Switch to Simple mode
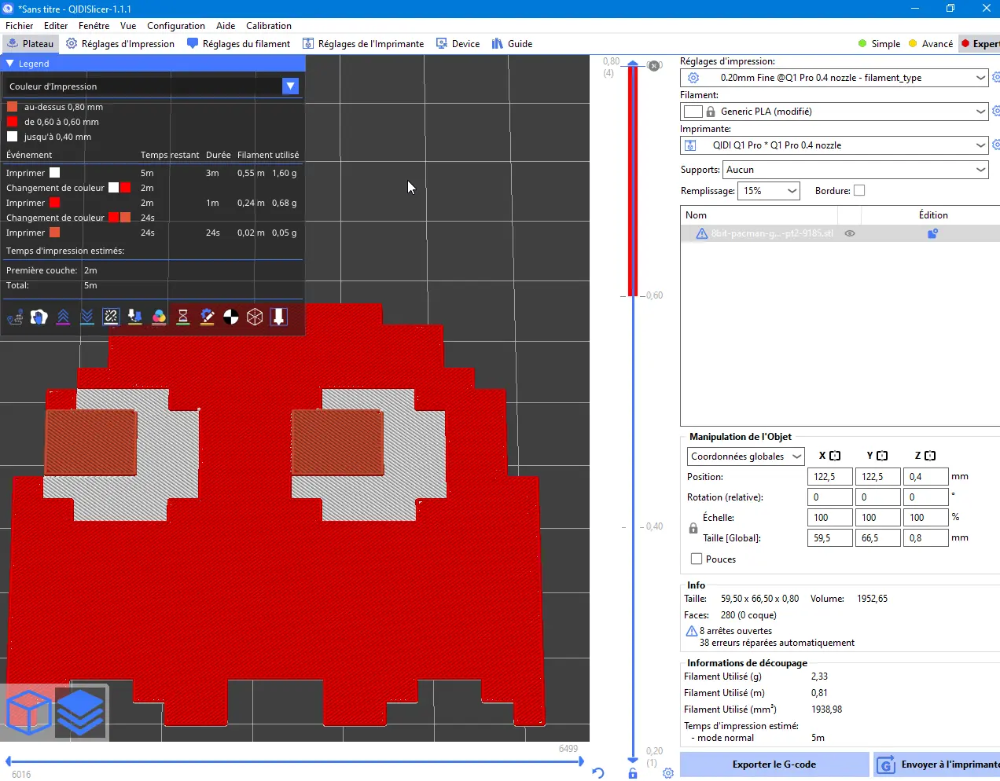 pos(879,44)
